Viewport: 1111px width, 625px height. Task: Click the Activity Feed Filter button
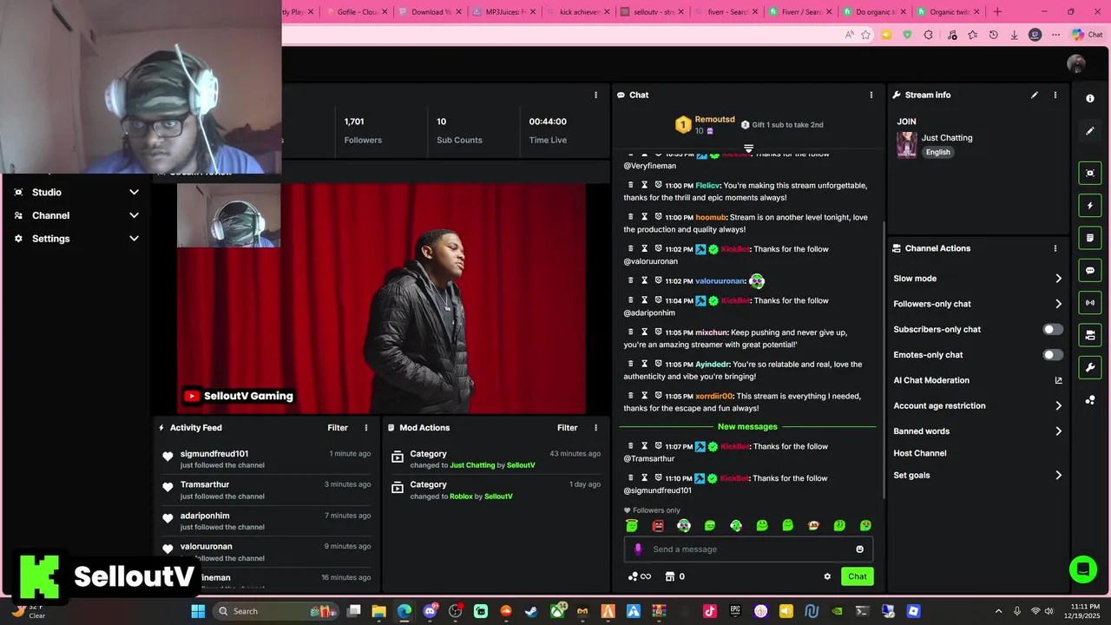tap(338, 427)
